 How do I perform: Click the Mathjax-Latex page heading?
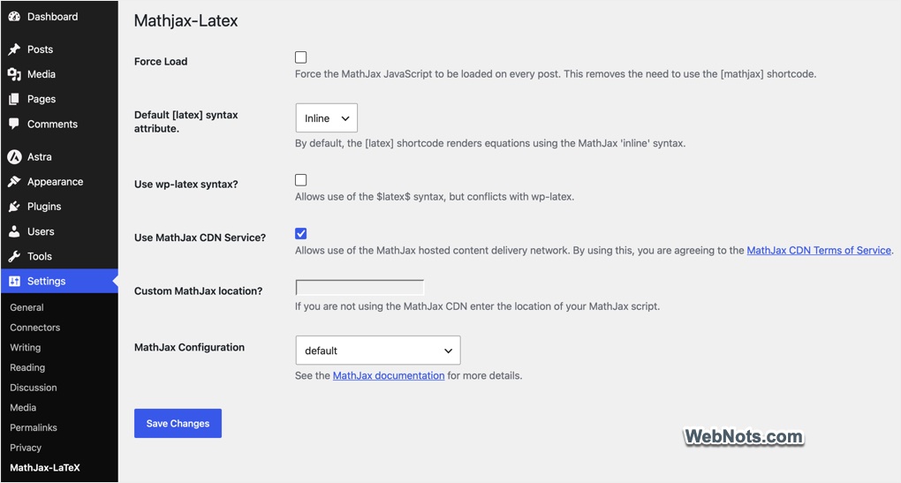[x=186, y=20]
